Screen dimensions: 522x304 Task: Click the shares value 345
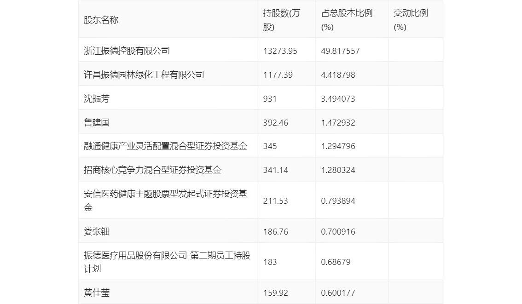click(270, 146)
